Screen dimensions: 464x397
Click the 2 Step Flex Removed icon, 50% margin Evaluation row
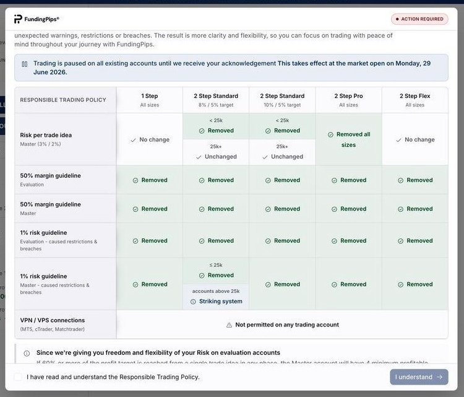tap(400, 180)
